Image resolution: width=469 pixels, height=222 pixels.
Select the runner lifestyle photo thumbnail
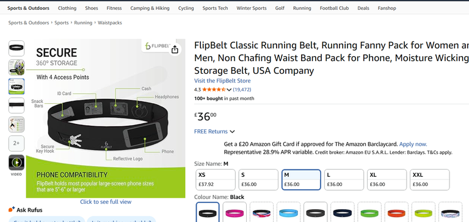16,67
